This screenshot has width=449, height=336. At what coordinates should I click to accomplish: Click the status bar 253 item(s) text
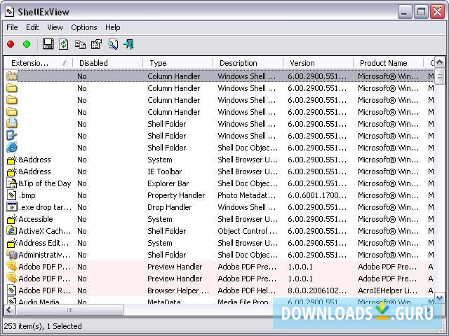point(42,326)
